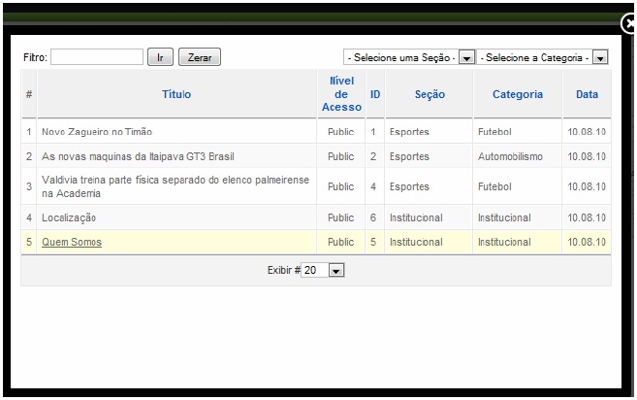Select article As novas maquinas da Itaipava GT3 Brasil

point(138,156)
